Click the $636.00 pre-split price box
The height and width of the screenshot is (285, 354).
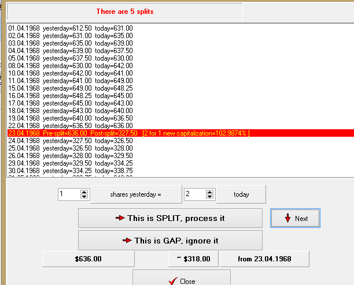pyautogui.click(x=88, y=259)
